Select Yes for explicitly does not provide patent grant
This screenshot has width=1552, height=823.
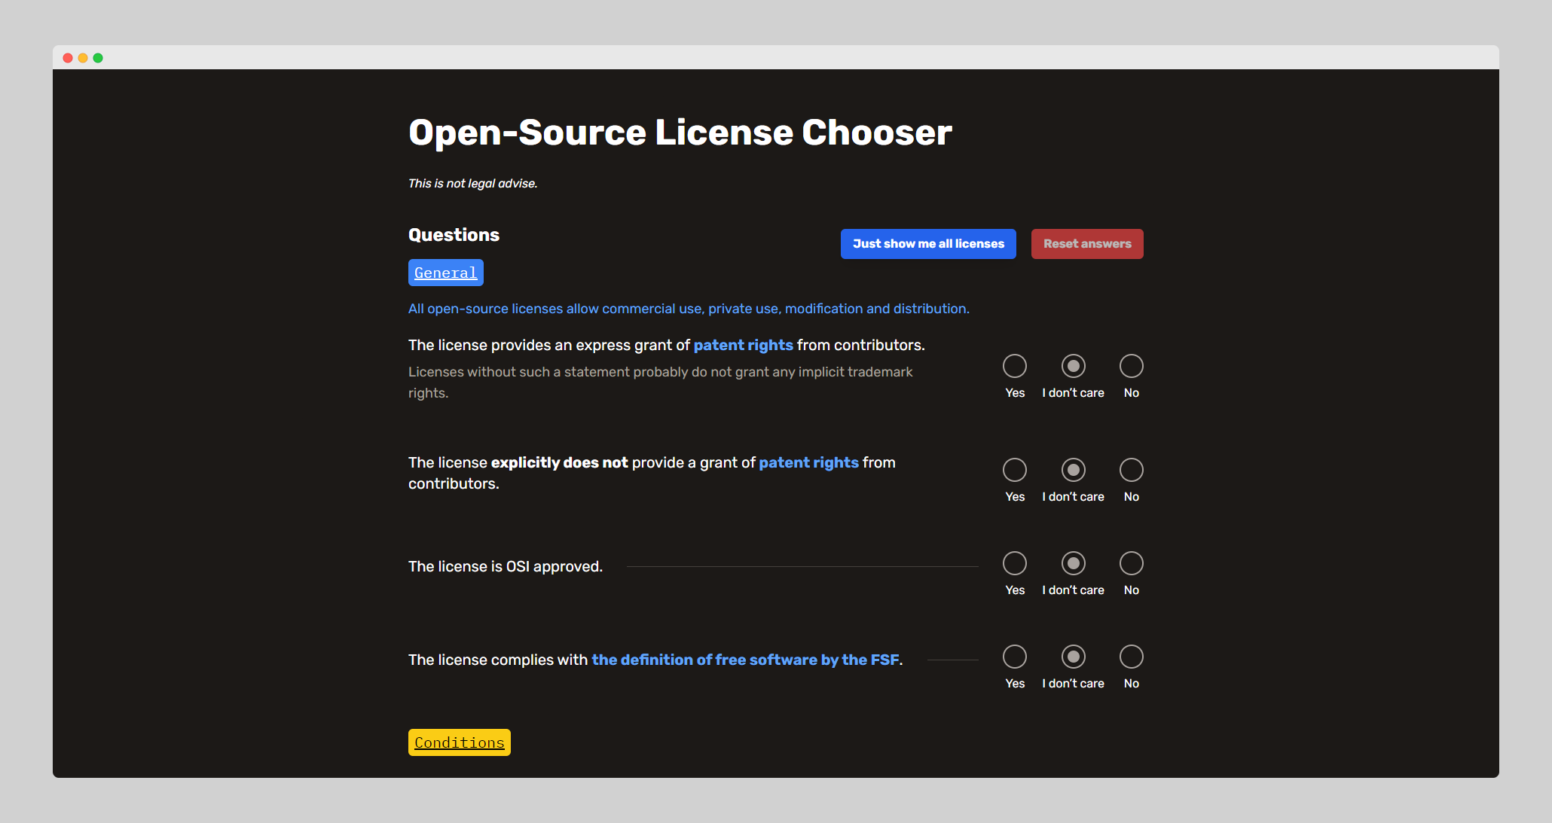click(1015, 470)
